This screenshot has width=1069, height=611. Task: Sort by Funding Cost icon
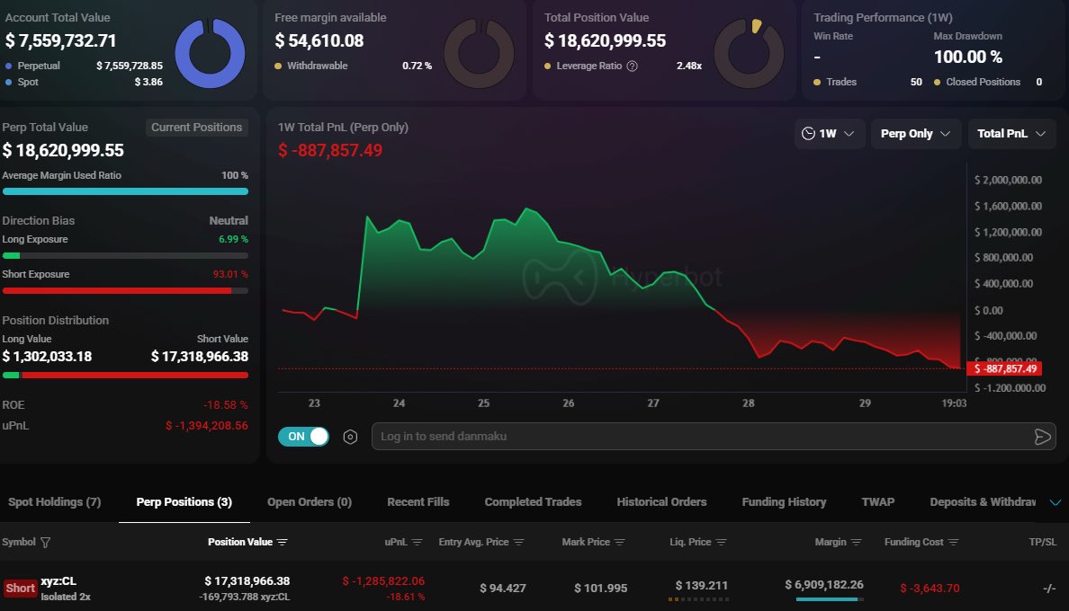pos(954,543)
